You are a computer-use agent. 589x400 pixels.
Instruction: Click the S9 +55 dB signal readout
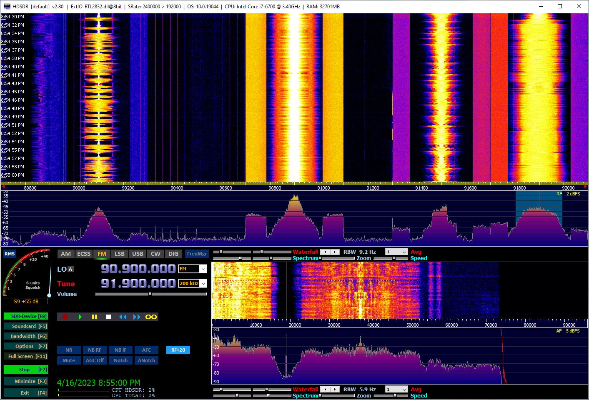[26, 301]
